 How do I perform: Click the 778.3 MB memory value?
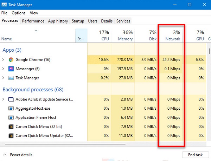pyautogui.click(x=125, y=60)
